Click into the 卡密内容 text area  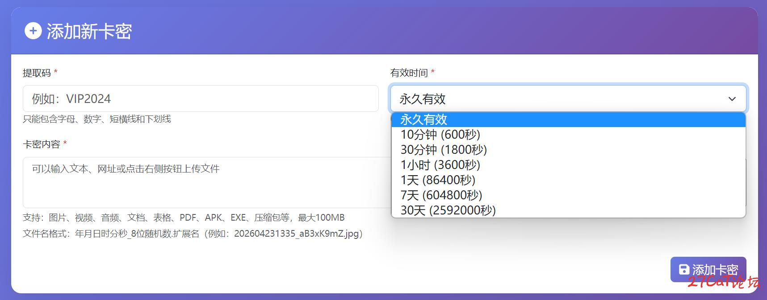(205, 182)
